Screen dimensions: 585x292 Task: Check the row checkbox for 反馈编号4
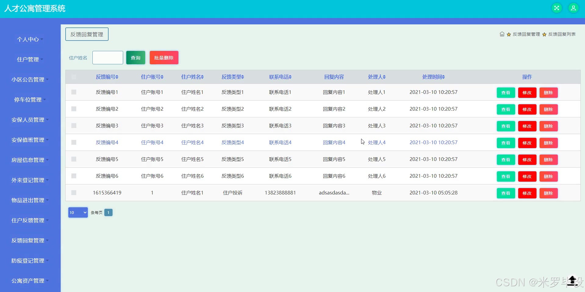pos(74,142)
